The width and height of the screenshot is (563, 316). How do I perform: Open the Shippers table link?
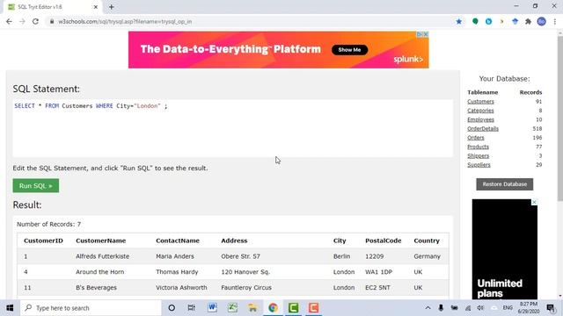(x=478, y=156)
